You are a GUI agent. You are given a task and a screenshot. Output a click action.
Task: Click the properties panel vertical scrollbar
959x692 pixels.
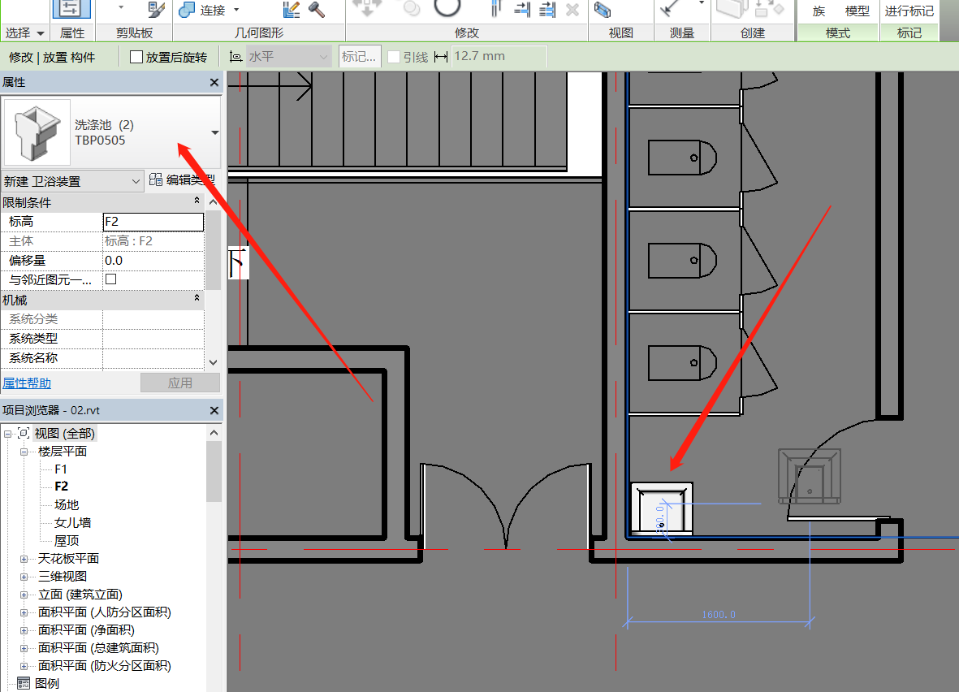coord(213,260)
